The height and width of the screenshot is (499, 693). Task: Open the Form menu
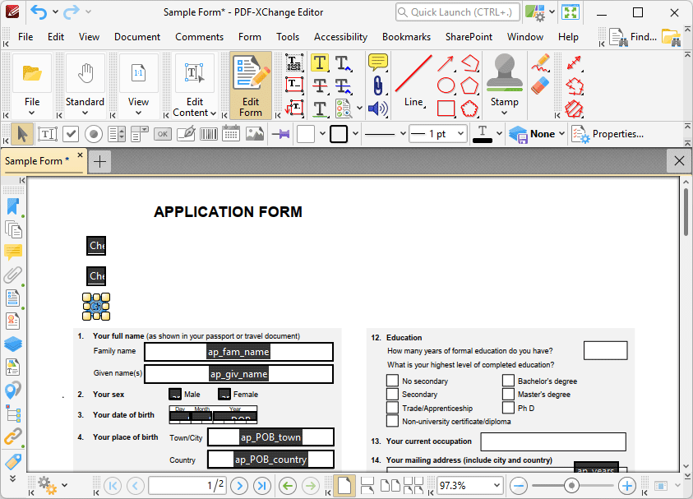[250, 37]
